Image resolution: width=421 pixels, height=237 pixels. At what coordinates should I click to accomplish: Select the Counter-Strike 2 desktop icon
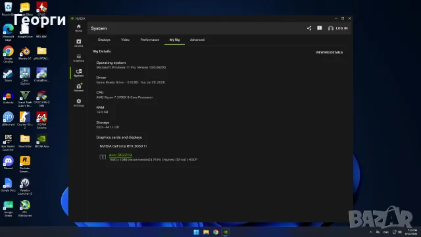click(25, 120)
